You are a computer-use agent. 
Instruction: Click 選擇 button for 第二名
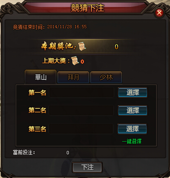pos(133,110)
